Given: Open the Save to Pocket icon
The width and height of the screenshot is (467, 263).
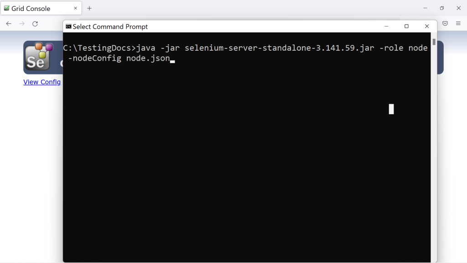Looking at the screenshot, I should (x=445, y=24).
